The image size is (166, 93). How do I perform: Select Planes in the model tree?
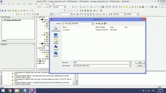(x=44, y=61)
